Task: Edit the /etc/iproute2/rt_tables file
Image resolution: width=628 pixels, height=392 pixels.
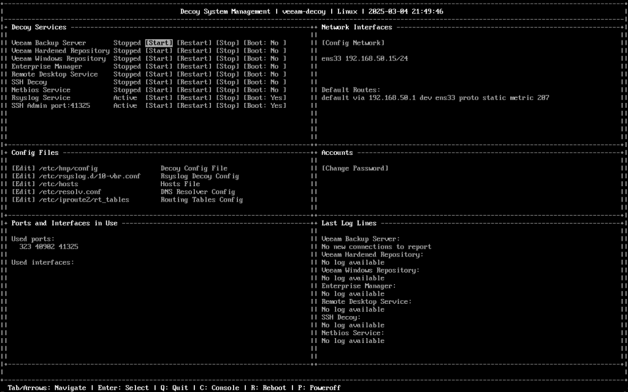Action: click(x=23, y=200)
